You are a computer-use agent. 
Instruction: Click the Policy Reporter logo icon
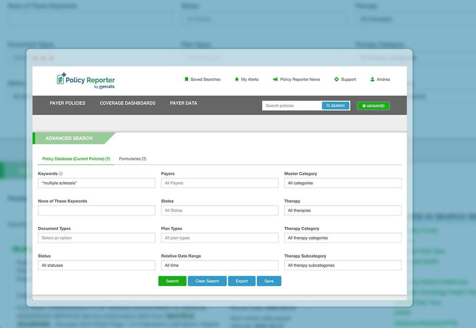pyautogui.click(x=61, y=78)
